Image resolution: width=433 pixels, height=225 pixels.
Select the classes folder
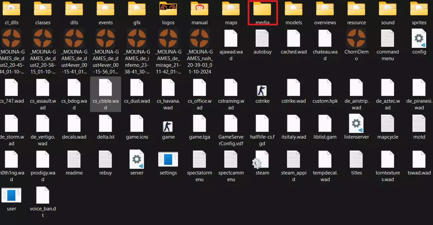[x=43, y=13]
